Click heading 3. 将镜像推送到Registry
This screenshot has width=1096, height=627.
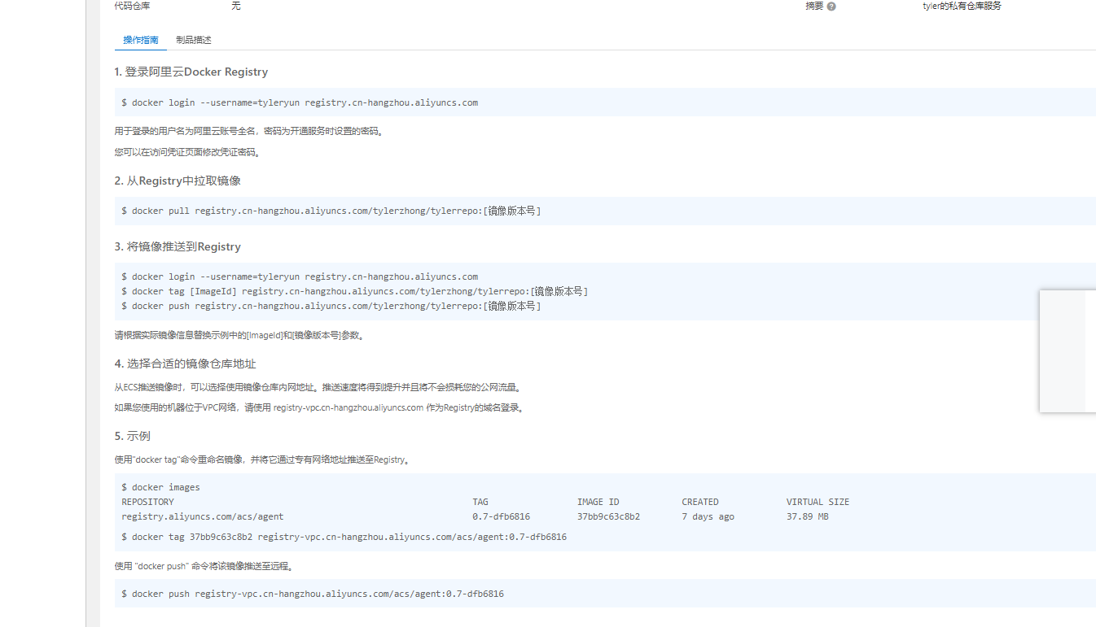point(178,246)
